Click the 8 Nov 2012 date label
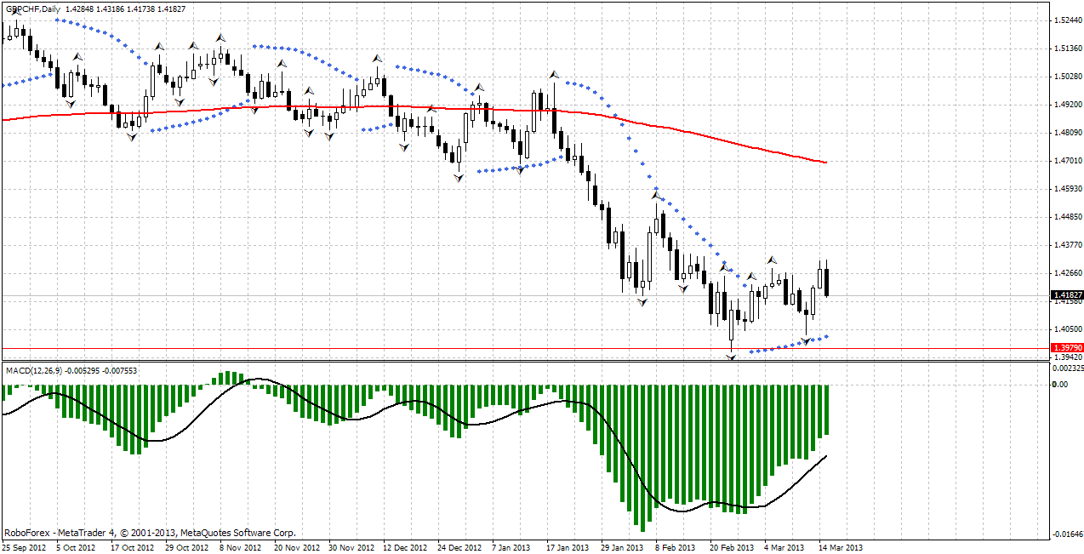 [241, 548]
